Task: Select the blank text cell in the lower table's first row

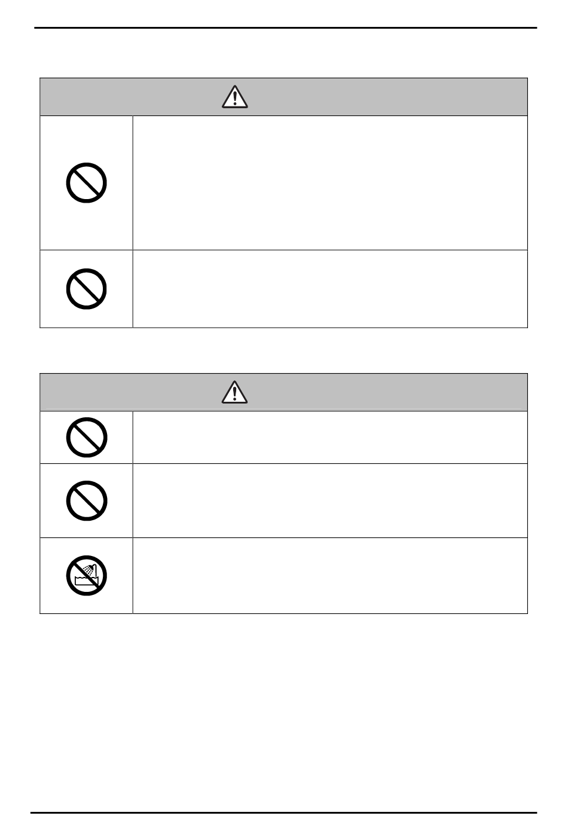Action: point(330,438)
